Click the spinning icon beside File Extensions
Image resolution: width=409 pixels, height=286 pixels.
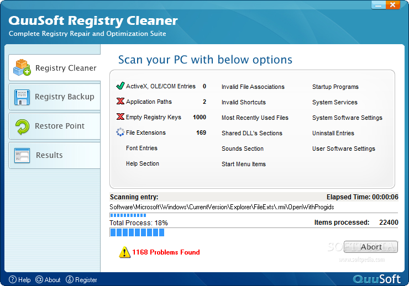coord(120,132)
